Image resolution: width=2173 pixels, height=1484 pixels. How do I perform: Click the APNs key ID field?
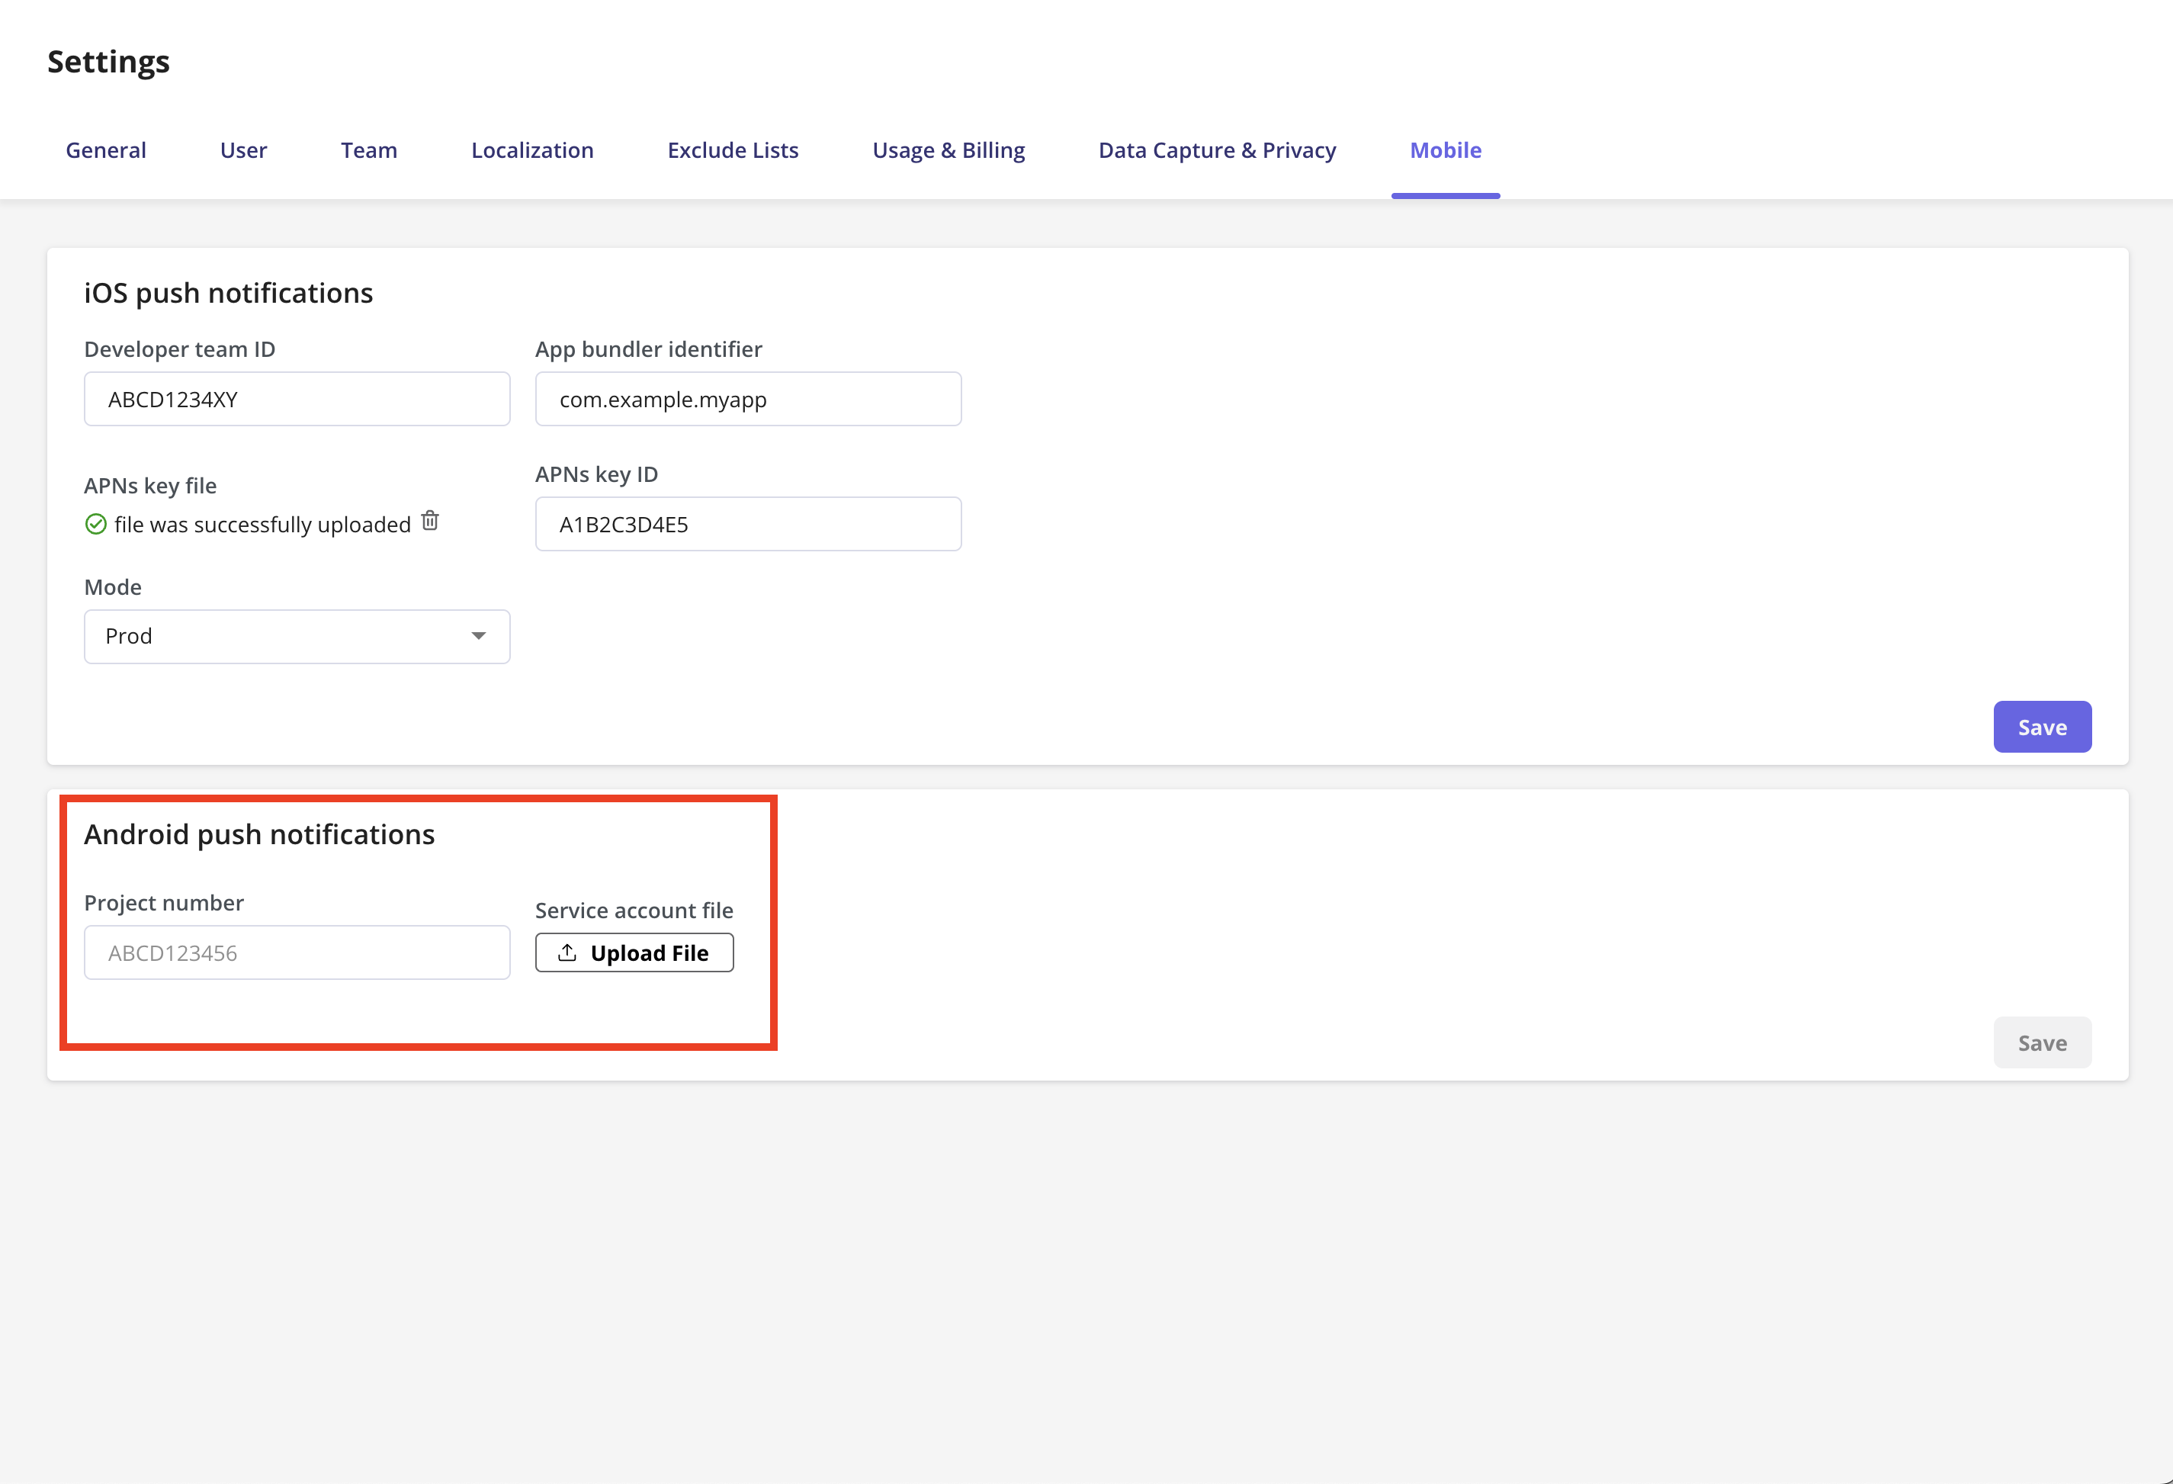click(747, 524)
